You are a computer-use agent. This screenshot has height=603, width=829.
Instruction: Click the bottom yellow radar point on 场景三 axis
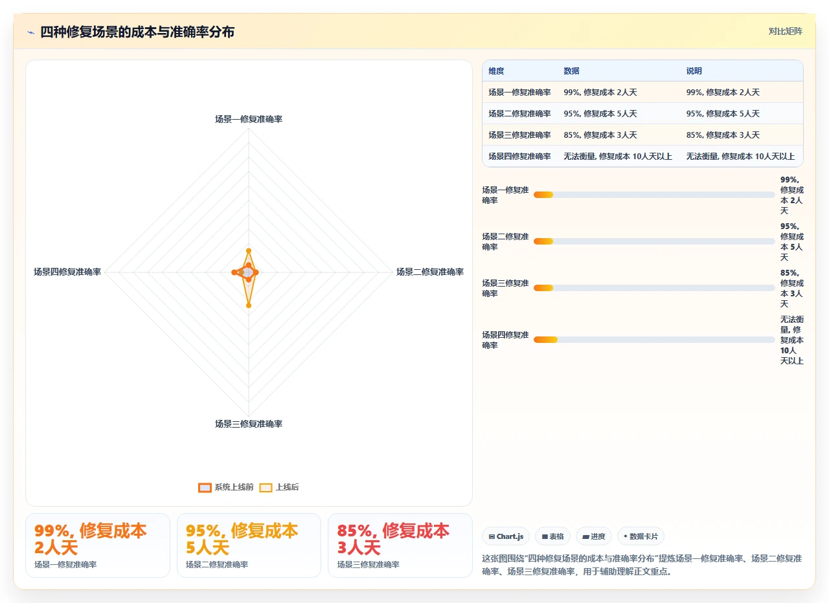(249, 305)
